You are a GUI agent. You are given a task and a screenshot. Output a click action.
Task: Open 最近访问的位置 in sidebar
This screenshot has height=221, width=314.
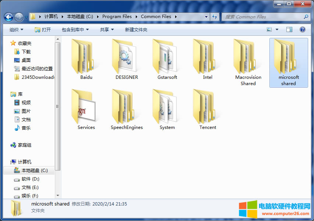pos(33,69)
